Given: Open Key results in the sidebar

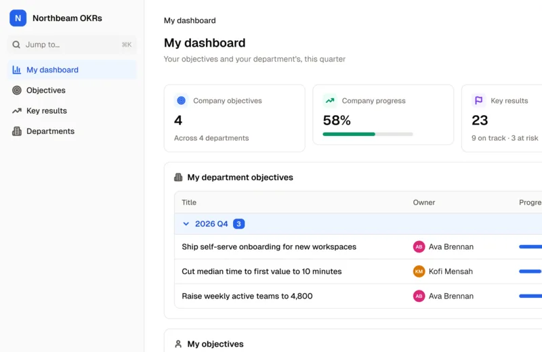Looking at the screenshot, I should pos(72,111).
